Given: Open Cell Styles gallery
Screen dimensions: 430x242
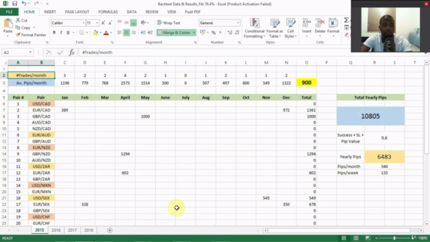Looking at the screenshot, I should [290, 28].
